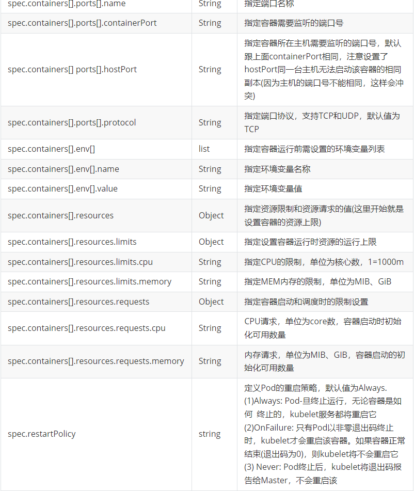Click String type in containerPort row
This screenshot has width=414, height=491.
coord(210,23)
